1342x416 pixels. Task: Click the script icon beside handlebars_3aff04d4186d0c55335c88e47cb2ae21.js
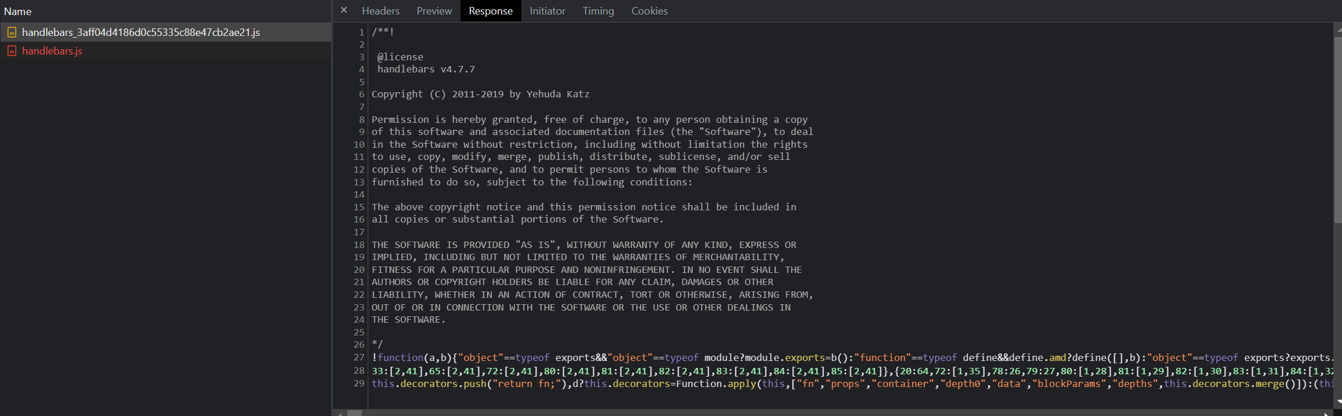(x=12, y=32)
